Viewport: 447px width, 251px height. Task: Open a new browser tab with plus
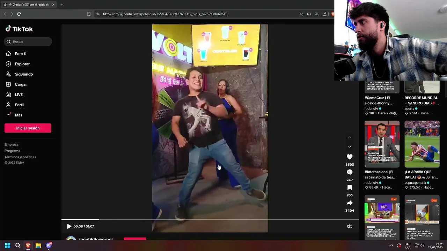pyautogui.click(x=62, y=5)
